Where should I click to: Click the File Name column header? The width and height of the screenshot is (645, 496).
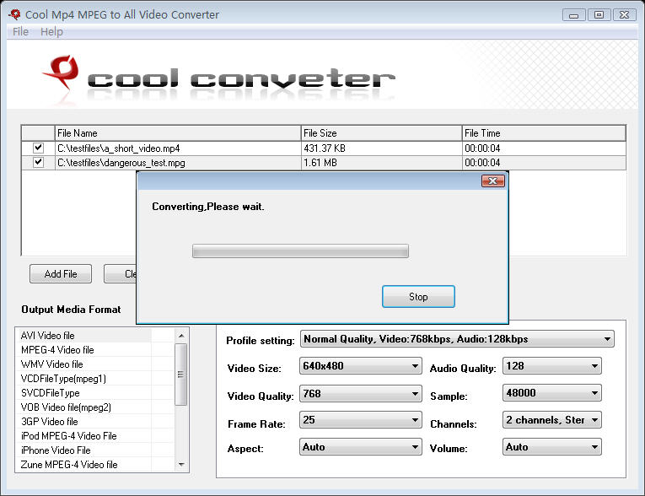point(178,133)
